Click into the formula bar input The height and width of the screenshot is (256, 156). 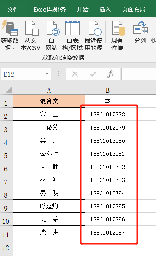[x=139, y=74]
